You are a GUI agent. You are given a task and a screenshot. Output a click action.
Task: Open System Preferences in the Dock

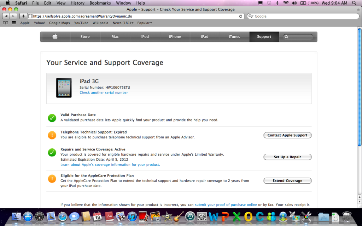(x=202, y=217)
